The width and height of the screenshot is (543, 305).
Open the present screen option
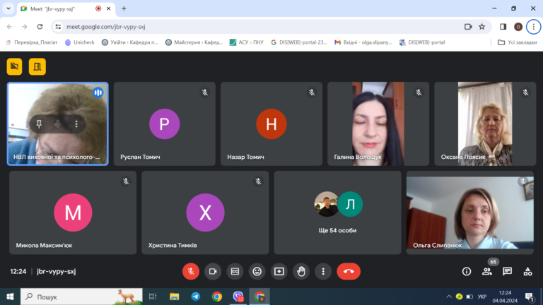point(279,271)
